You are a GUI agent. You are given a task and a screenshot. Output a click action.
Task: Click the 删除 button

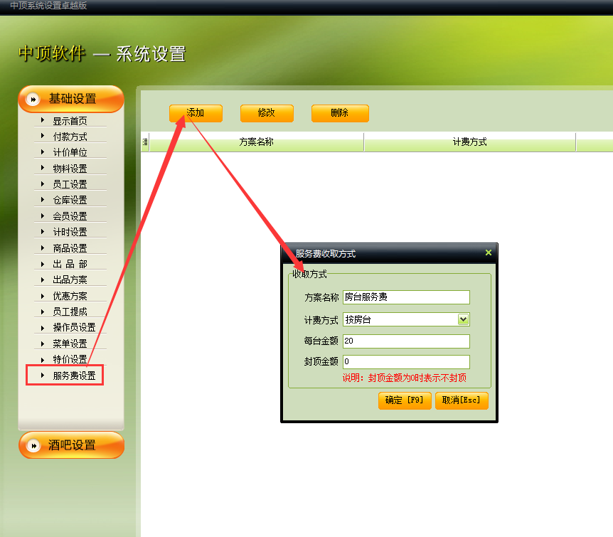(340, 113)
